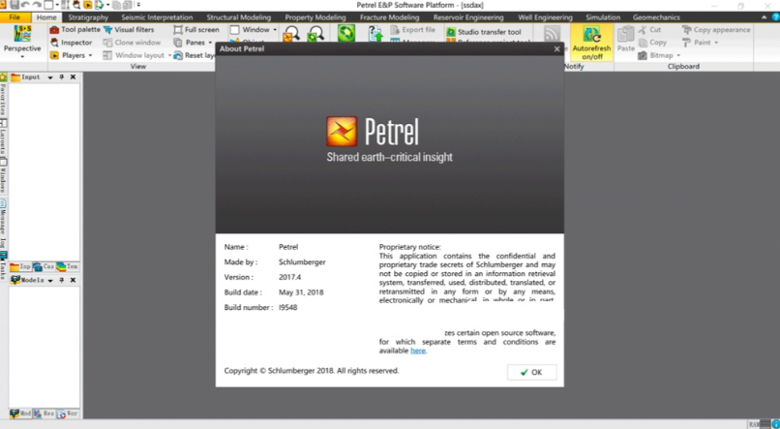Select the Geomechanics ribbon tab
Image resolution: width=780 pixels, height=429 pixels.
[x=656, y=17]
